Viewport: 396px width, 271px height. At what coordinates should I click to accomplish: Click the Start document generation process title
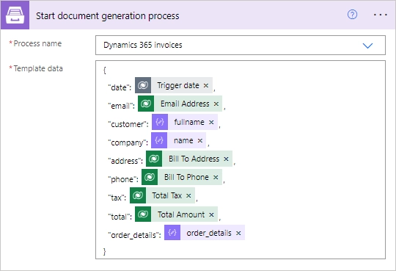108,15
